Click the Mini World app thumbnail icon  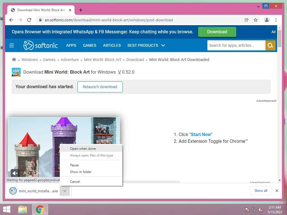click(16, 72)
